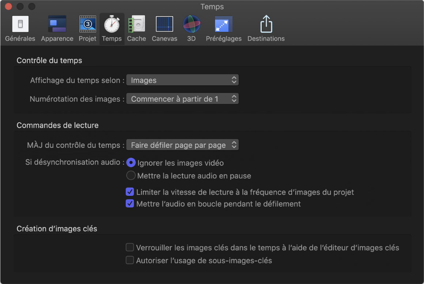Viewport: 424px width, 284px height.
Task: Enable locking keyframes in time
Action: click(x=130, y=247)
